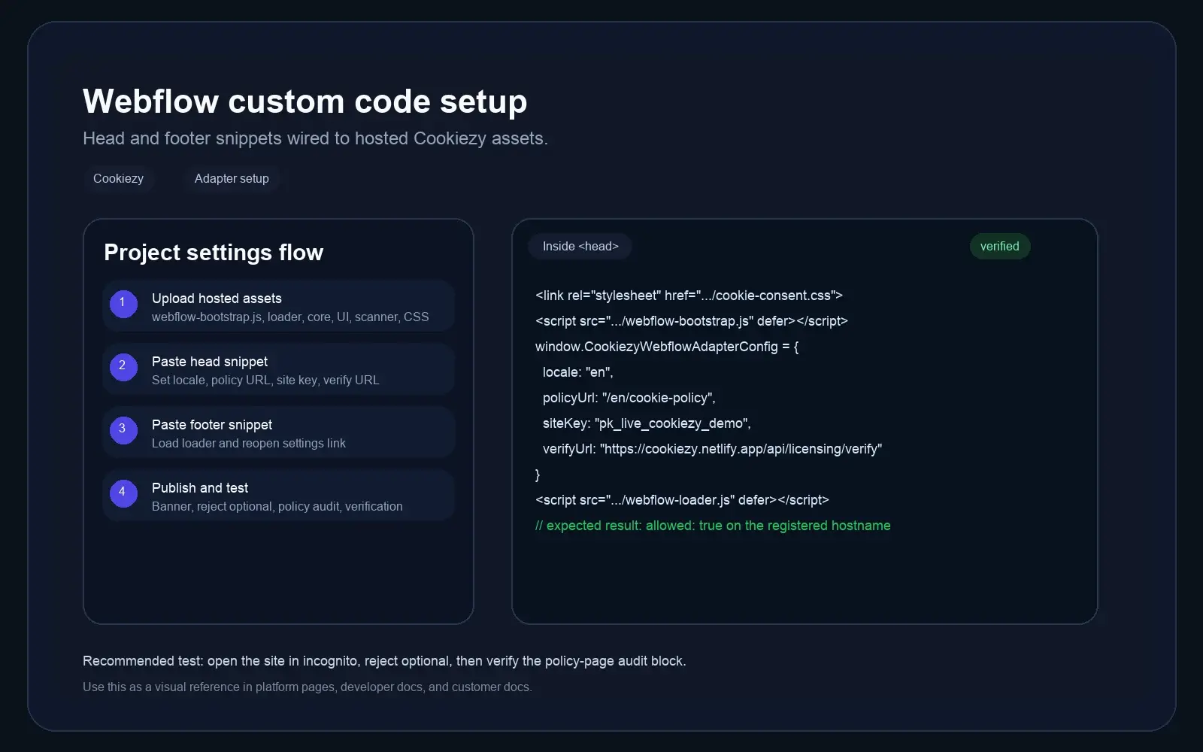Mark the Publish and test step complete
1203x752 pixels.
[278, 495]
